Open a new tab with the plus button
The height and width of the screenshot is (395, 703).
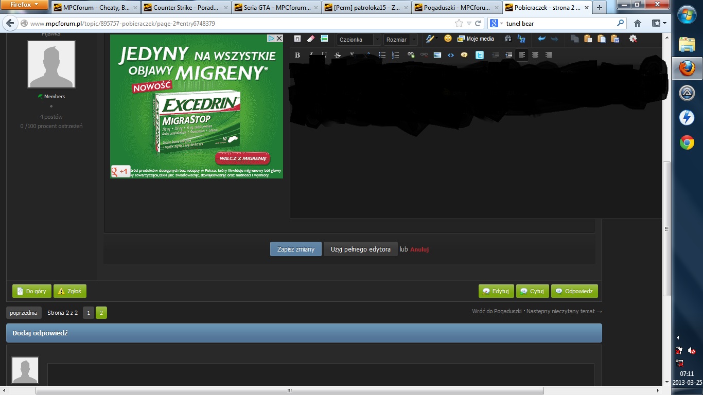(x=600, y=8)
